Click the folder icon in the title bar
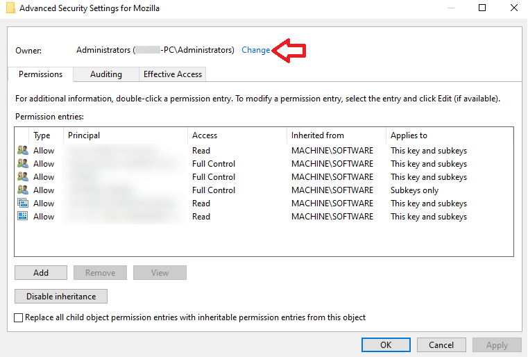Viewport: 528px width, 357px height. [9, 9]
